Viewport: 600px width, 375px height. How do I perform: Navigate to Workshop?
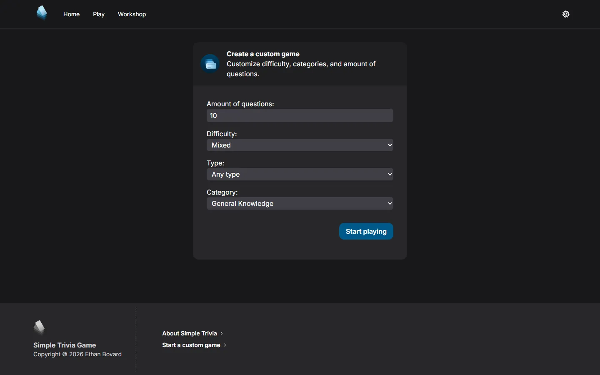pos(132,14)
